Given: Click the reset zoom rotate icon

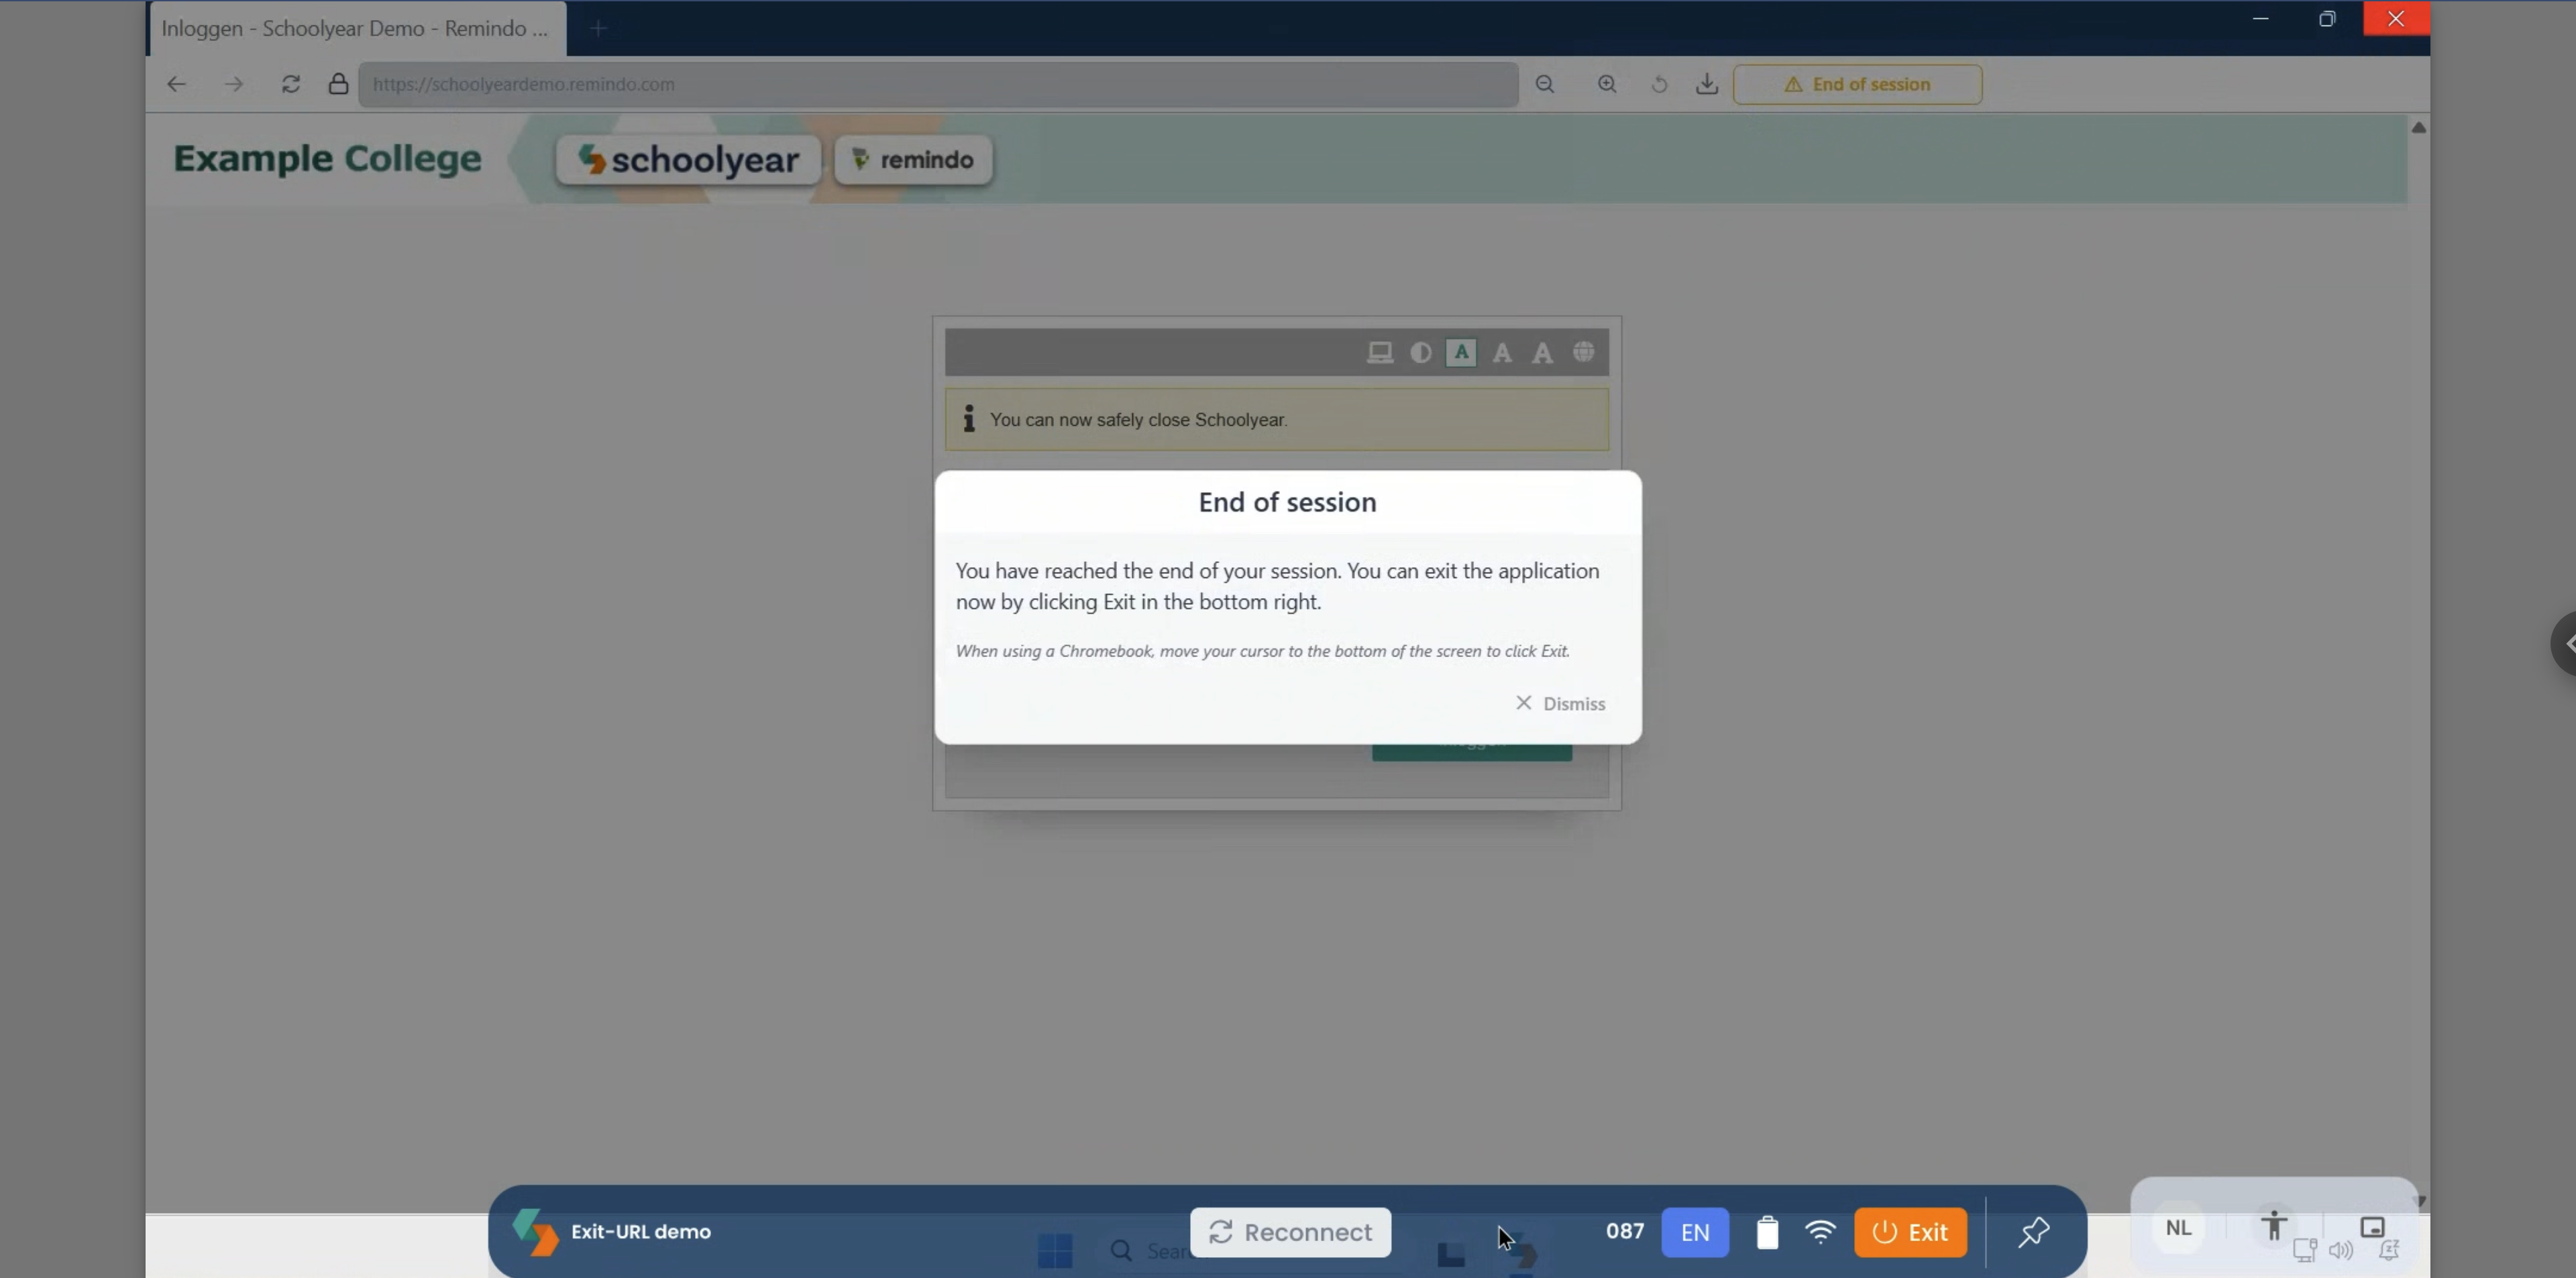Looking at the screenshot, I should click(1659, 84).
